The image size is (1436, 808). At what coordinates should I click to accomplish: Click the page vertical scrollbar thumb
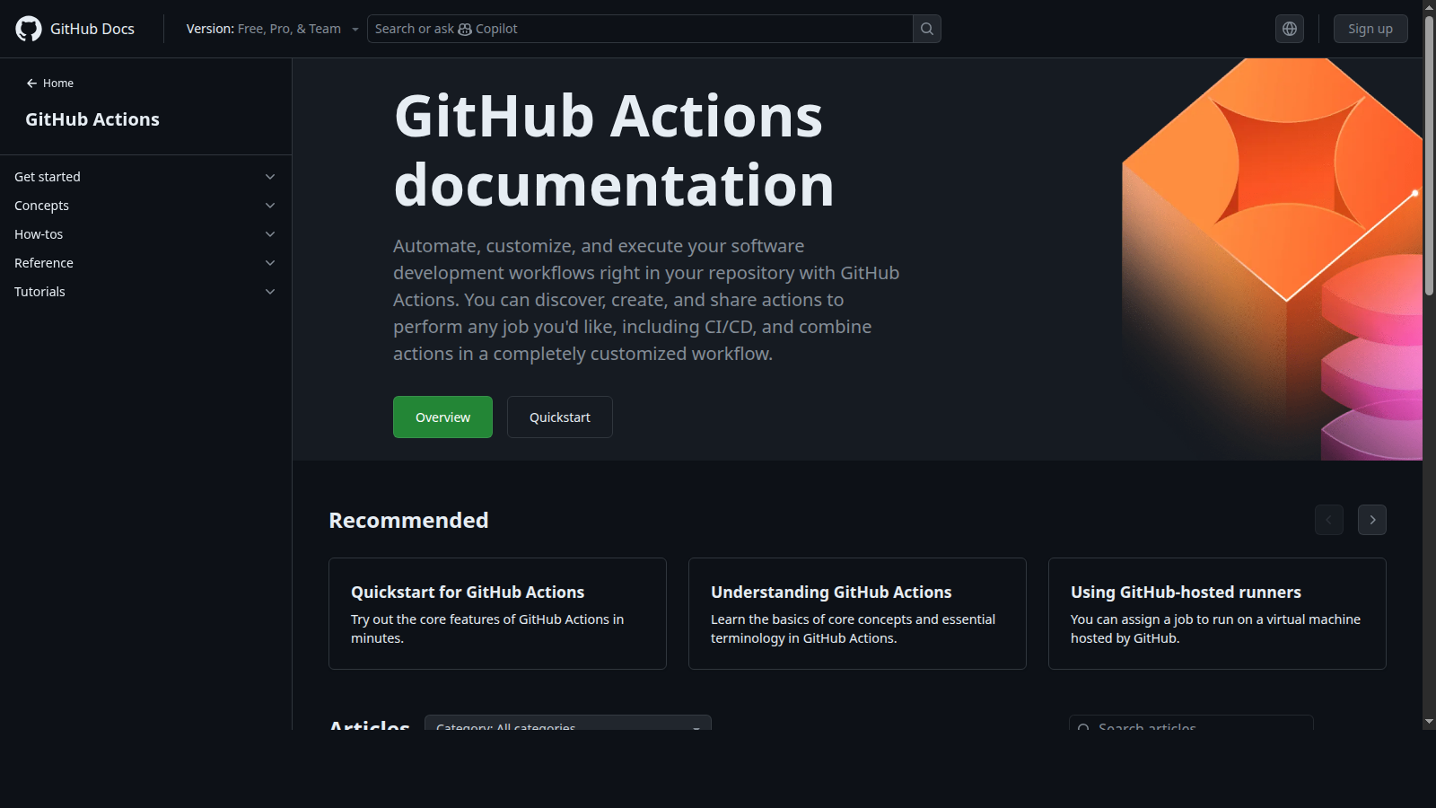1430,154
